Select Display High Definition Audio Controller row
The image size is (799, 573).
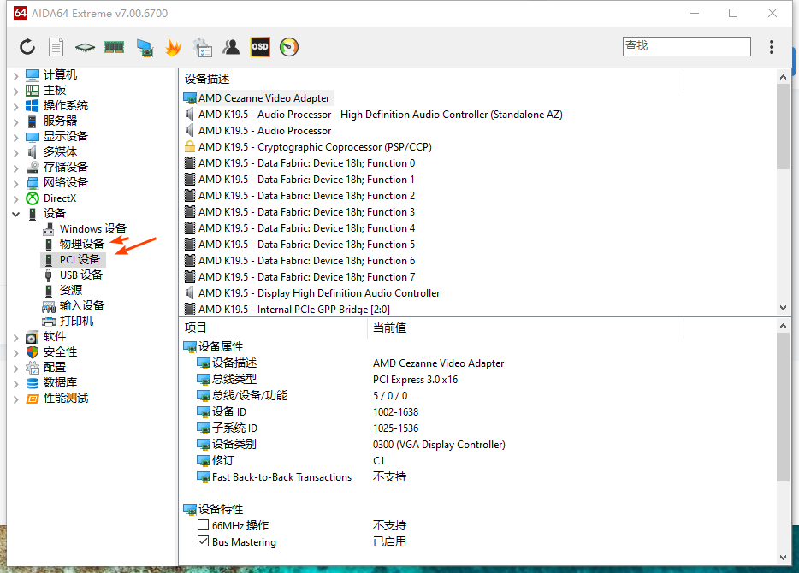[x=319, y=292]
